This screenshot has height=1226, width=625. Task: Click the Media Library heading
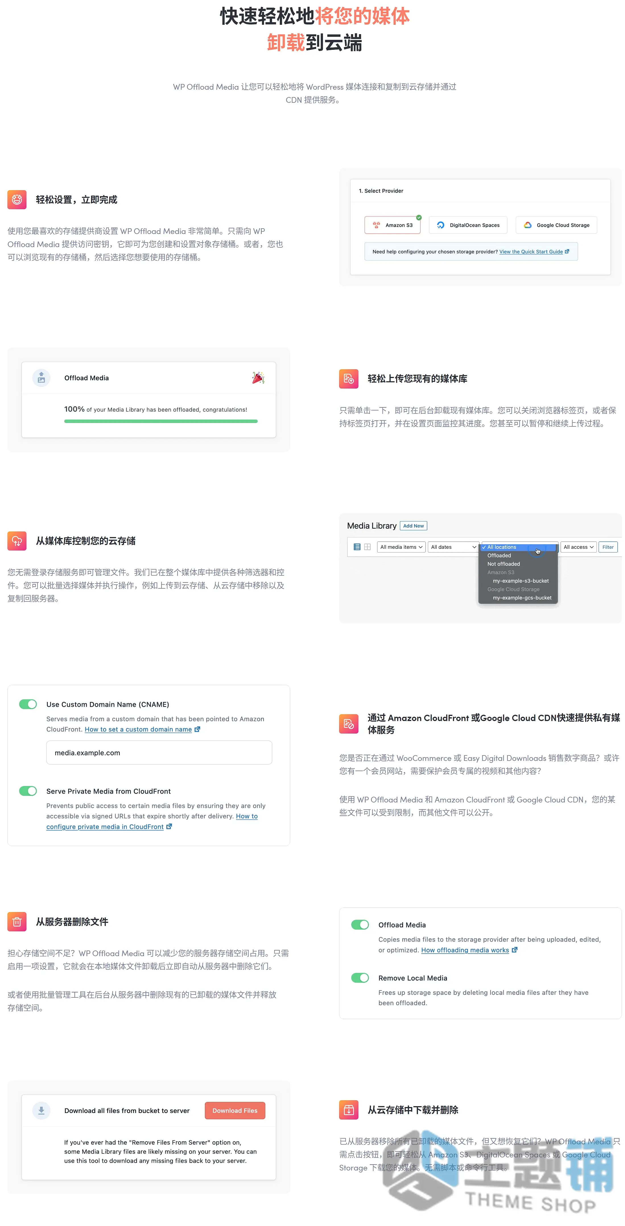pos(372,526)
